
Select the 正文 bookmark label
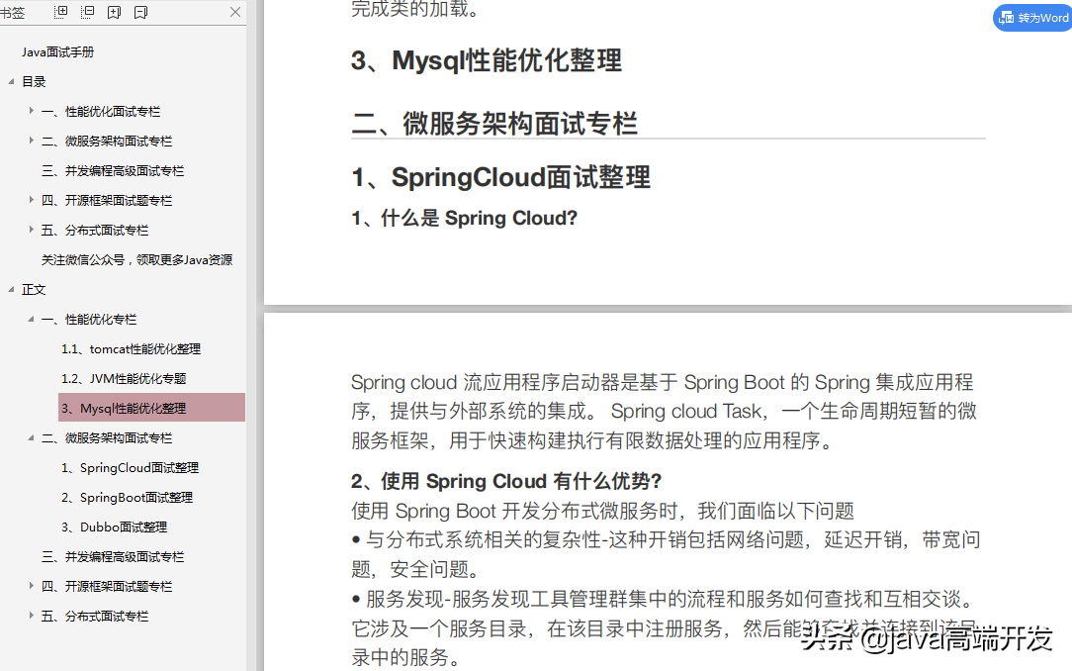tap(34, 289)
